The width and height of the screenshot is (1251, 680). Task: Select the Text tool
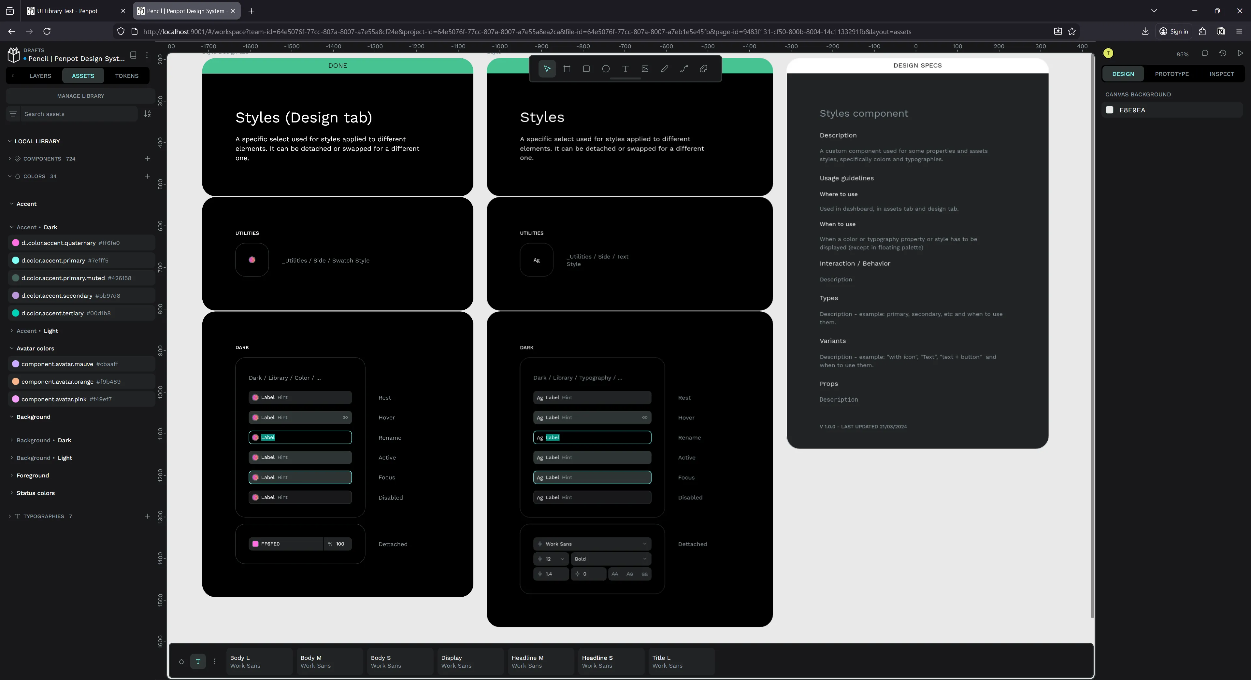(x=625, y=68)
